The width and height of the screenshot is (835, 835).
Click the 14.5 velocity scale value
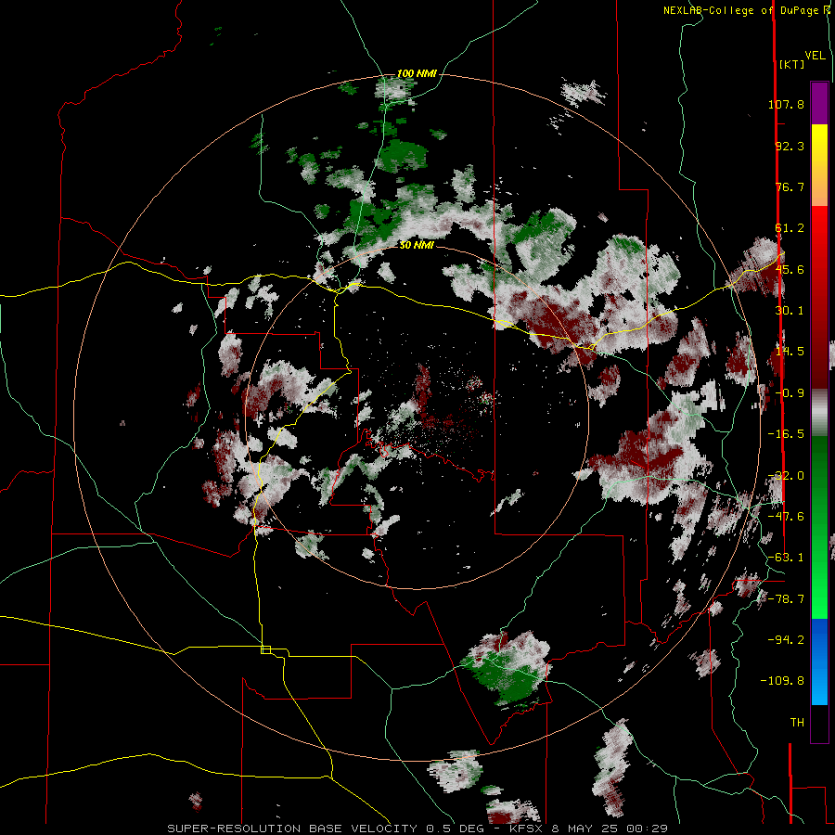(x=790, y=352)
